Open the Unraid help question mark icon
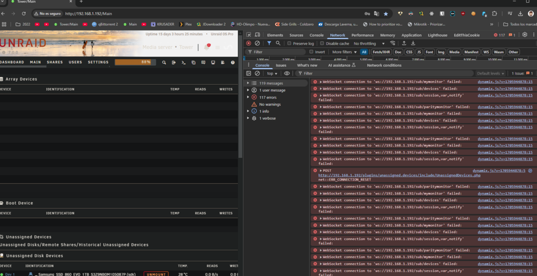Screen dimensions: 537x276 233,62
